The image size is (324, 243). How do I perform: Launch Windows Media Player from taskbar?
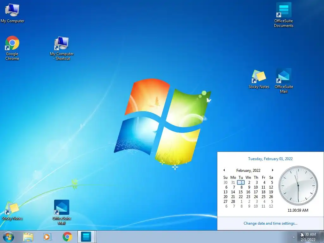(47, 237)
